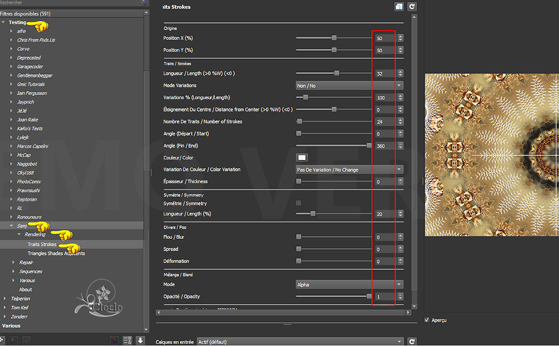Click the download filter updates arrow icon

click(x=140, y=340)
